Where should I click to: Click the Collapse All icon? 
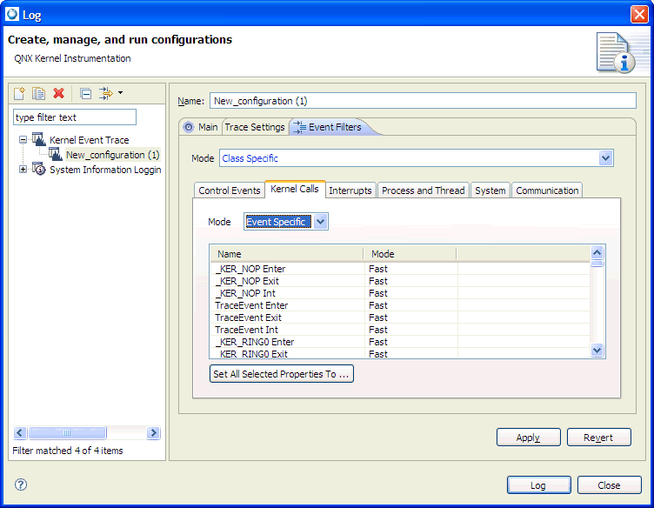click(x=85, y=93)
